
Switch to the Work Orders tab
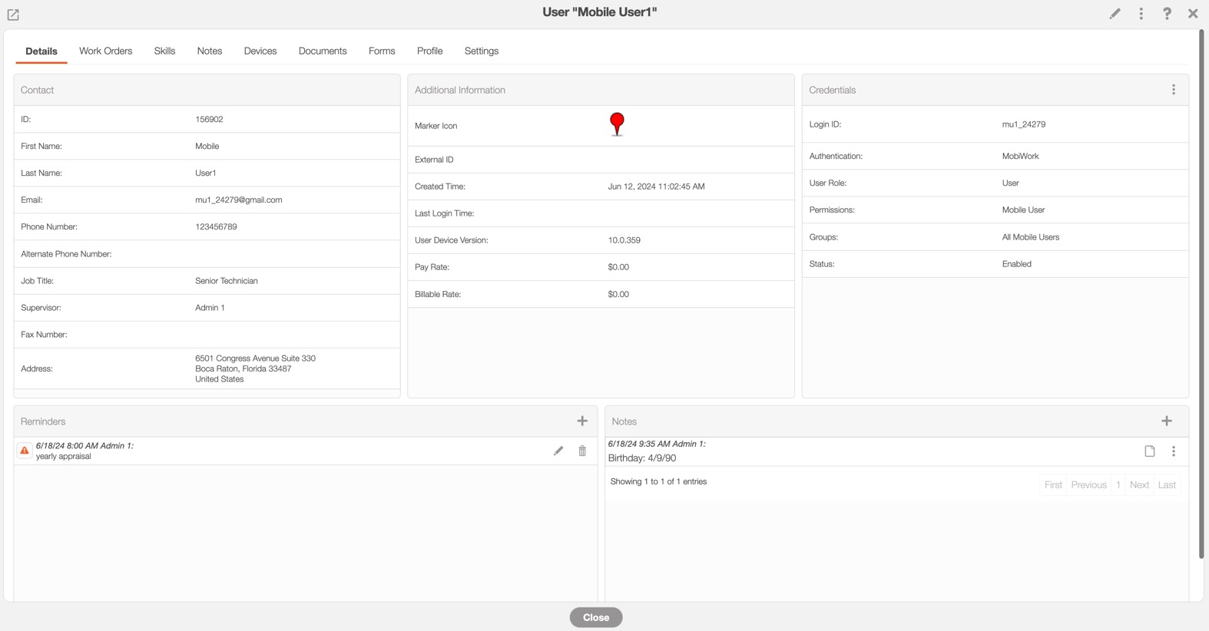[x=105, y=51]
